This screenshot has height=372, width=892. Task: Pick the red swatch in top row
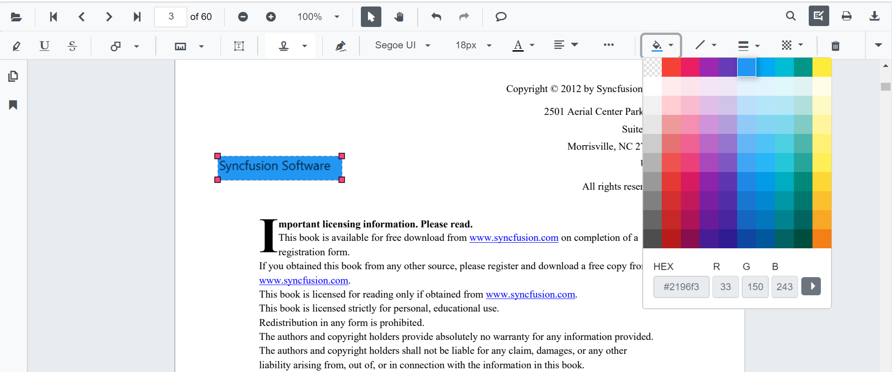pos(671,67)
